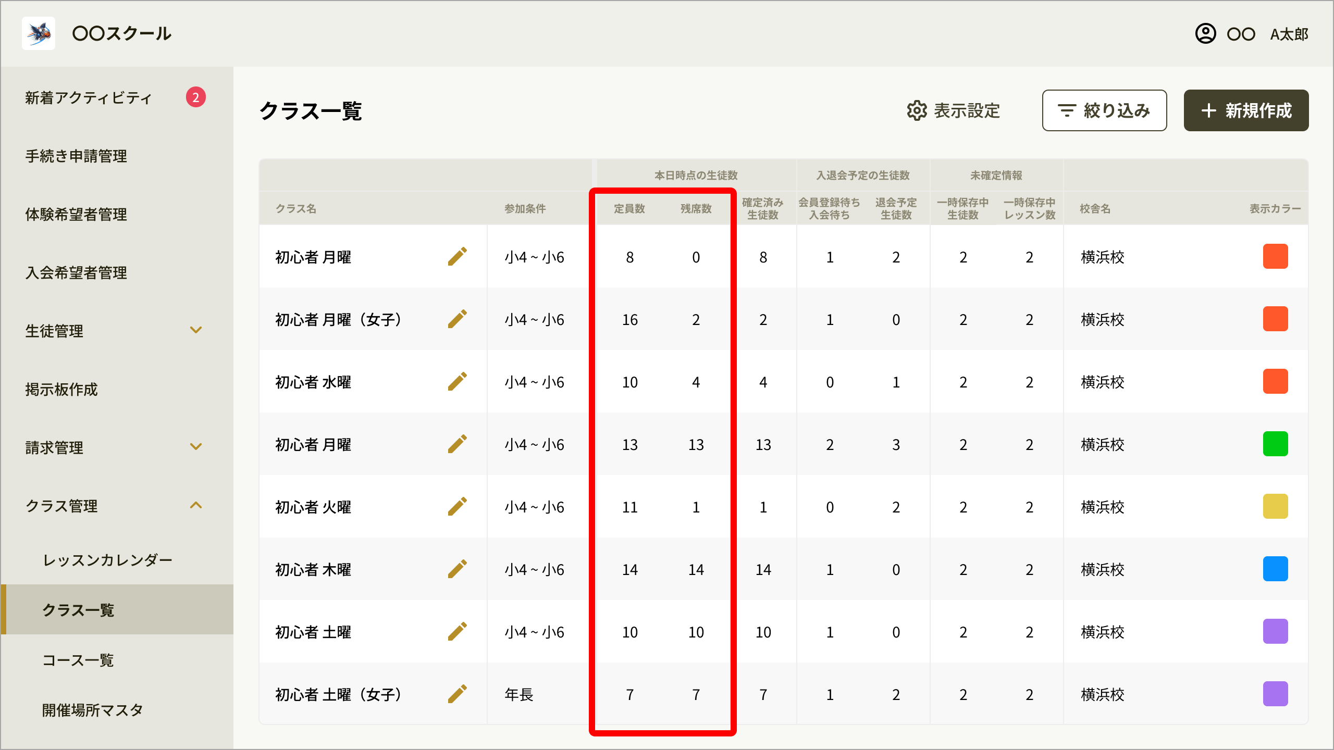
Task: Click 年長 condition cell
Action: pyautogui.click(x=519, y=694)
